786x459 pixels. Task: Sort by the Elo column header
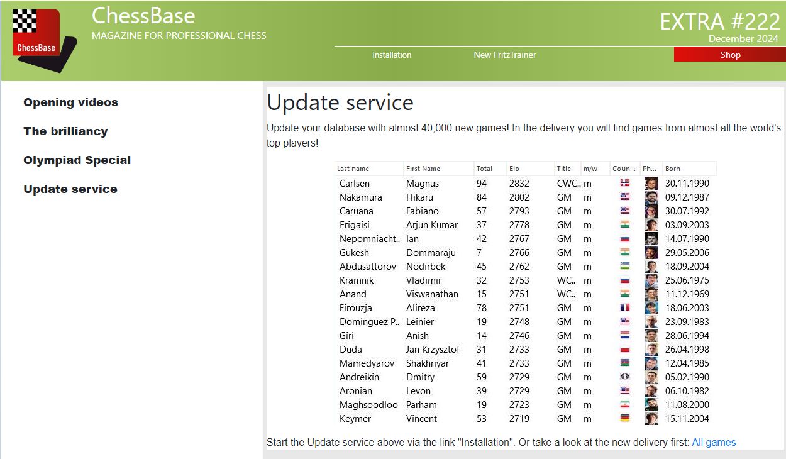click(x=514, y=169)
